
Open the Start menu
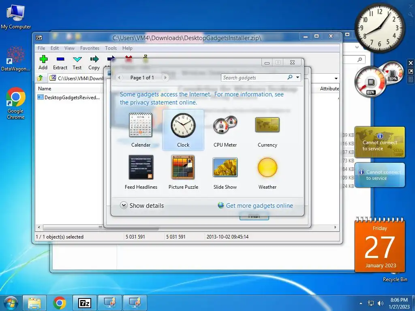click(11, 303)
